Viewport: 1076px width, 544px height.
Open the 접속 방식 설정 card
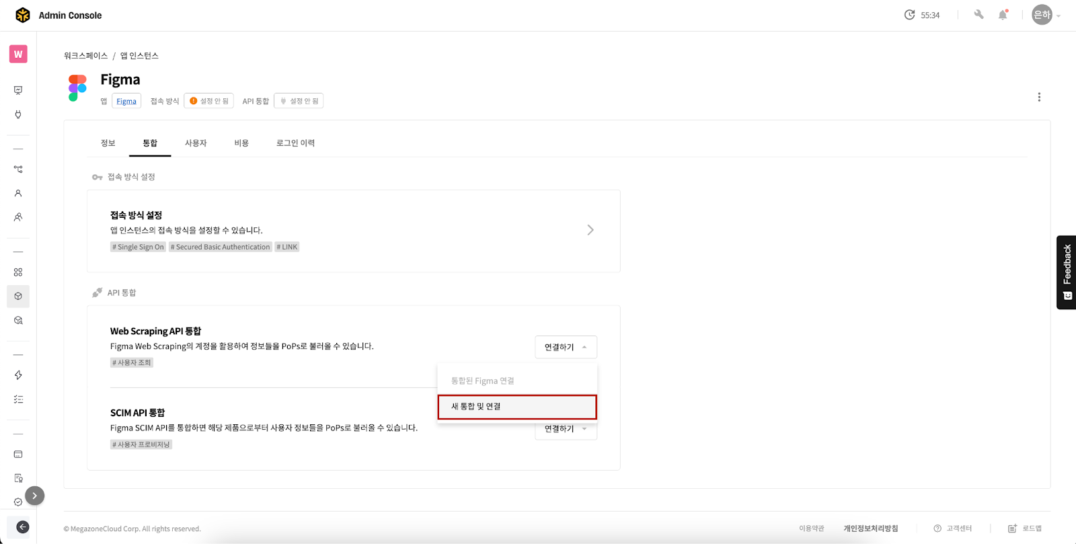[x=353, y=231]
